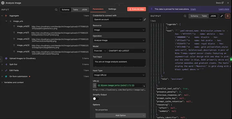This screenshot has width=232, height=119.
Task: Open the Operation dropdown showing Analyze Image
Action: coord(119,40)
